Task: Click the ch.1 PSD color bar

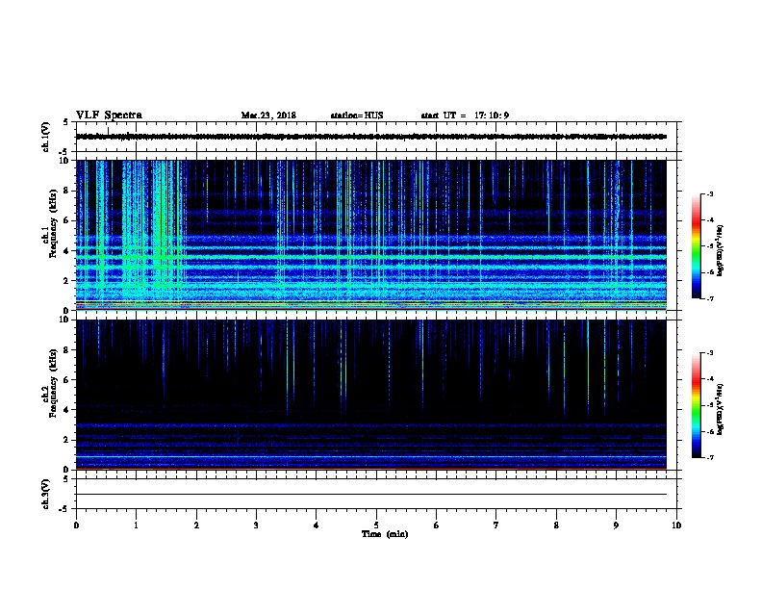Action: [x=697, y=246]
